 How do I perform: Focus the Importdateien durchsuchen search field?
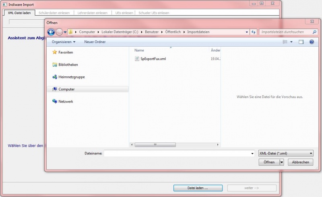click(286, 32)
